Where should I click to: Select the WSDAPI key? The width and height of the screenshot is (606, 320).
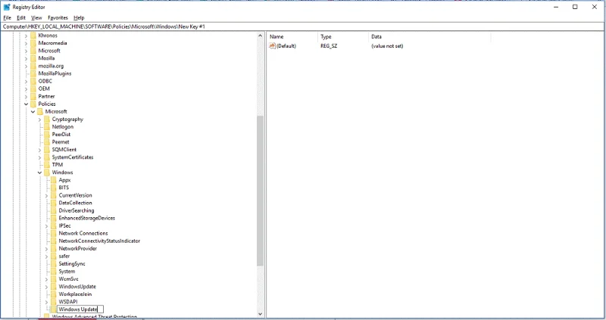(x=68, y=302)
